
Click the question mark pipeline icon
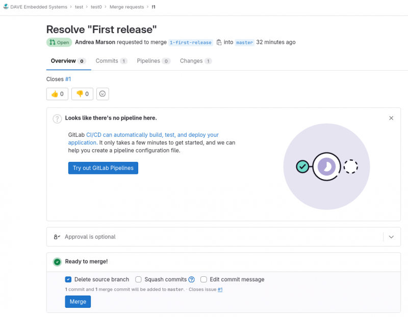click(57, 119)
